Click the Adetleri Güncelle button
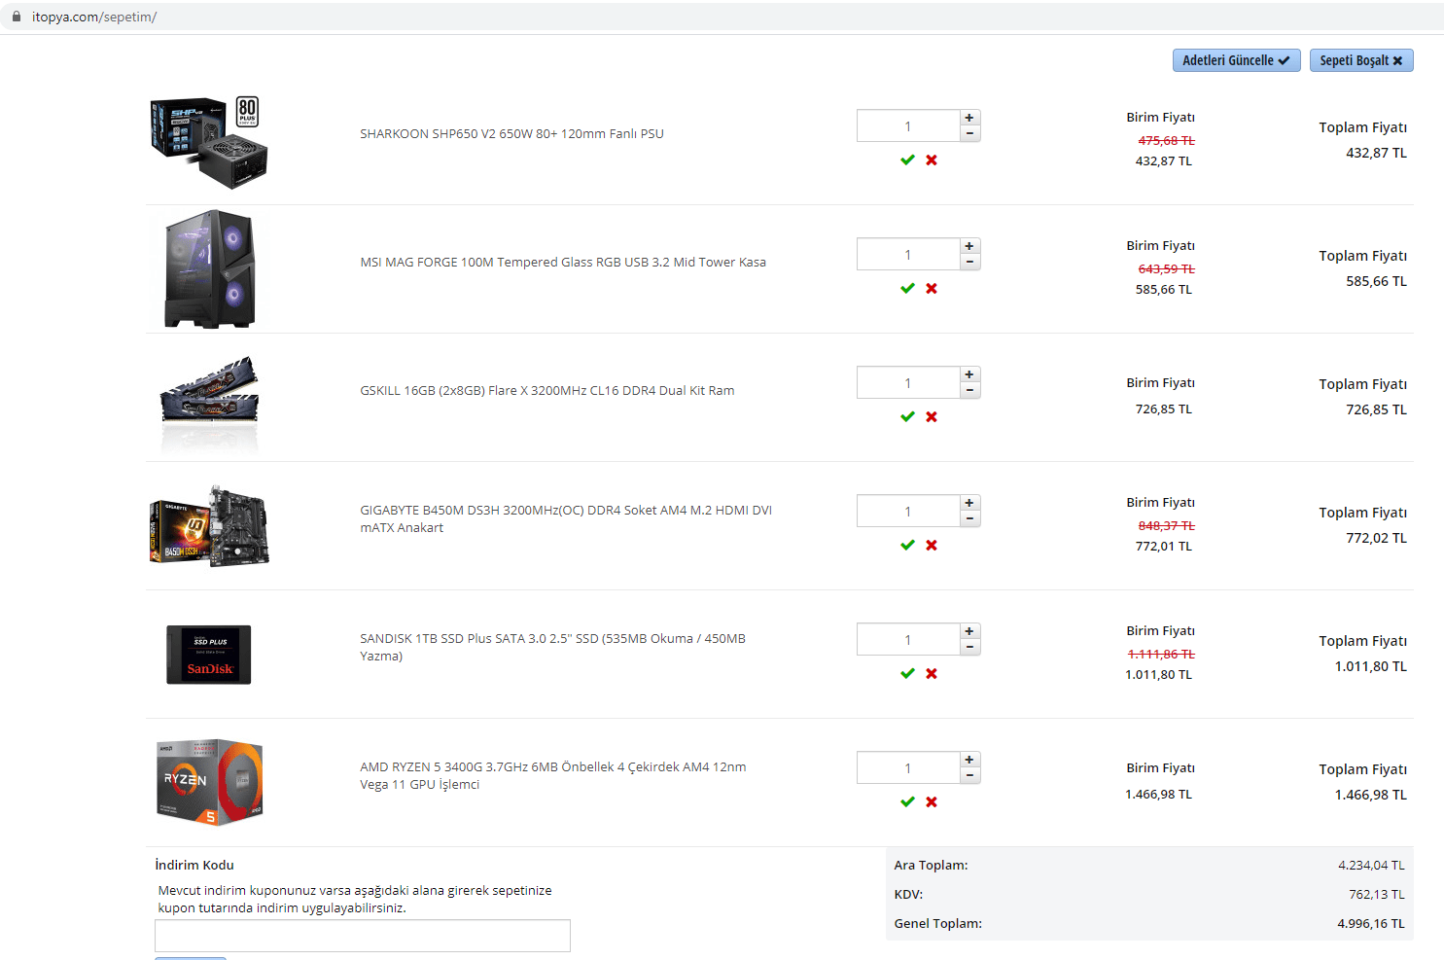Image resolution: width=1444 pixels, height=960 pixels. point(1236,60)
